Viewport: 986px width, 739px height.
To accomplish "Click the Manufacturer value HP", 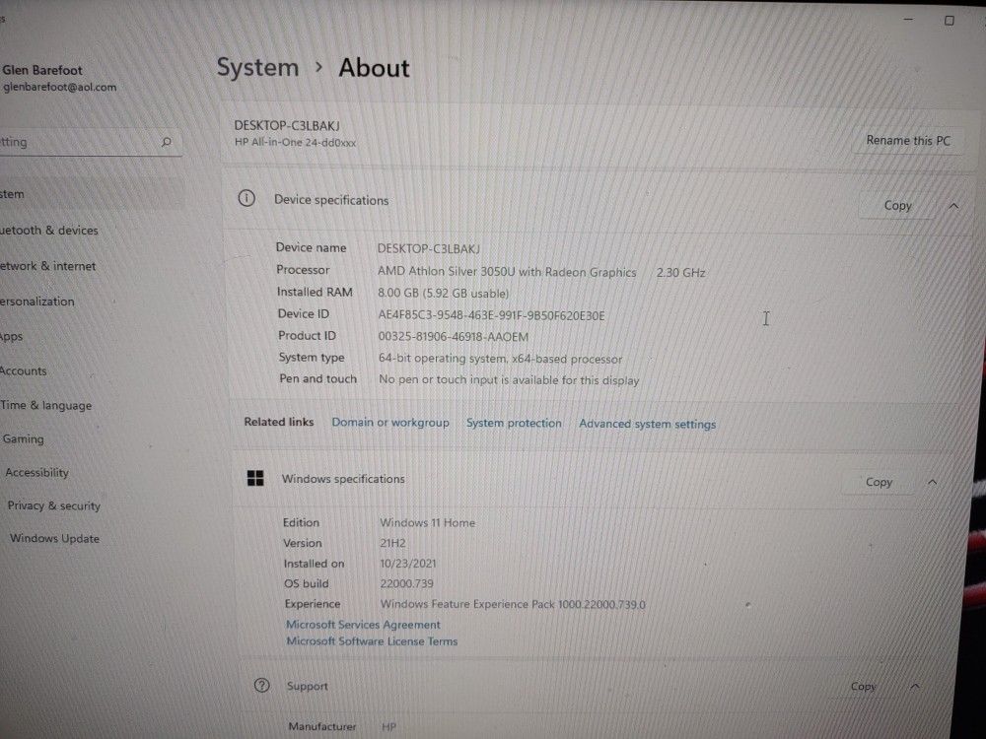I will pos(388,726).
